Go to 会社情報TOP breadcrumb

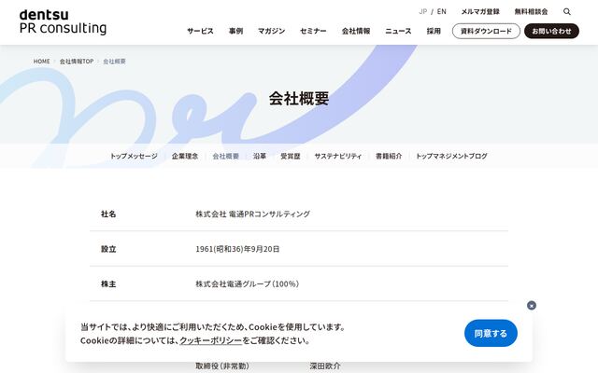77,62
